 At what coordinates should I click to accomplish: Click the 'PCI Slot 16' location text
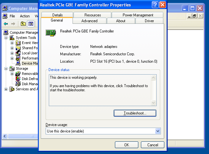tap(124, 61)
